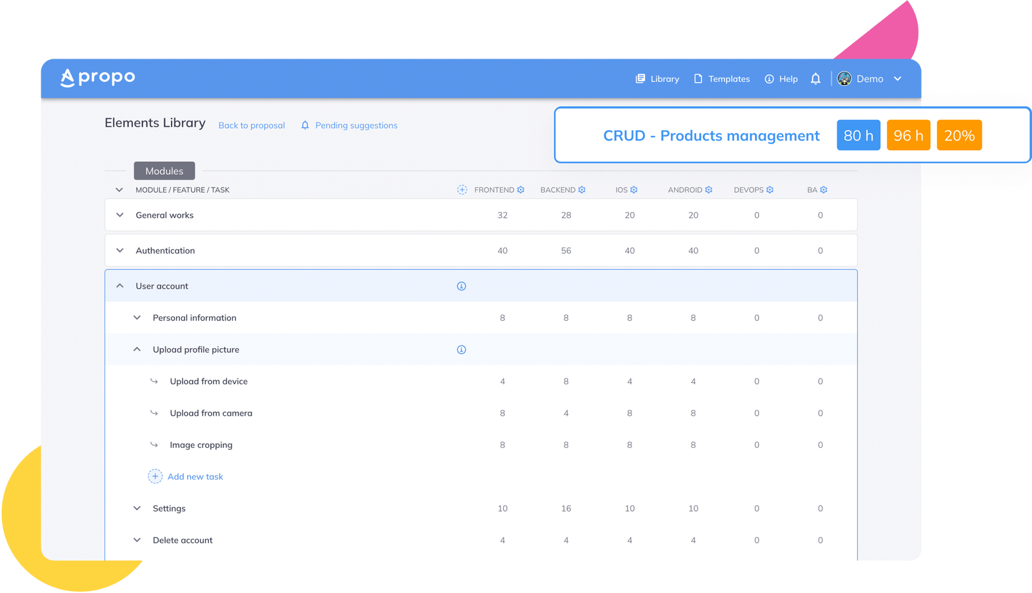Click the Help circle icon
This screenshot has height=593, width=1032.
click(x=769, y=79)
